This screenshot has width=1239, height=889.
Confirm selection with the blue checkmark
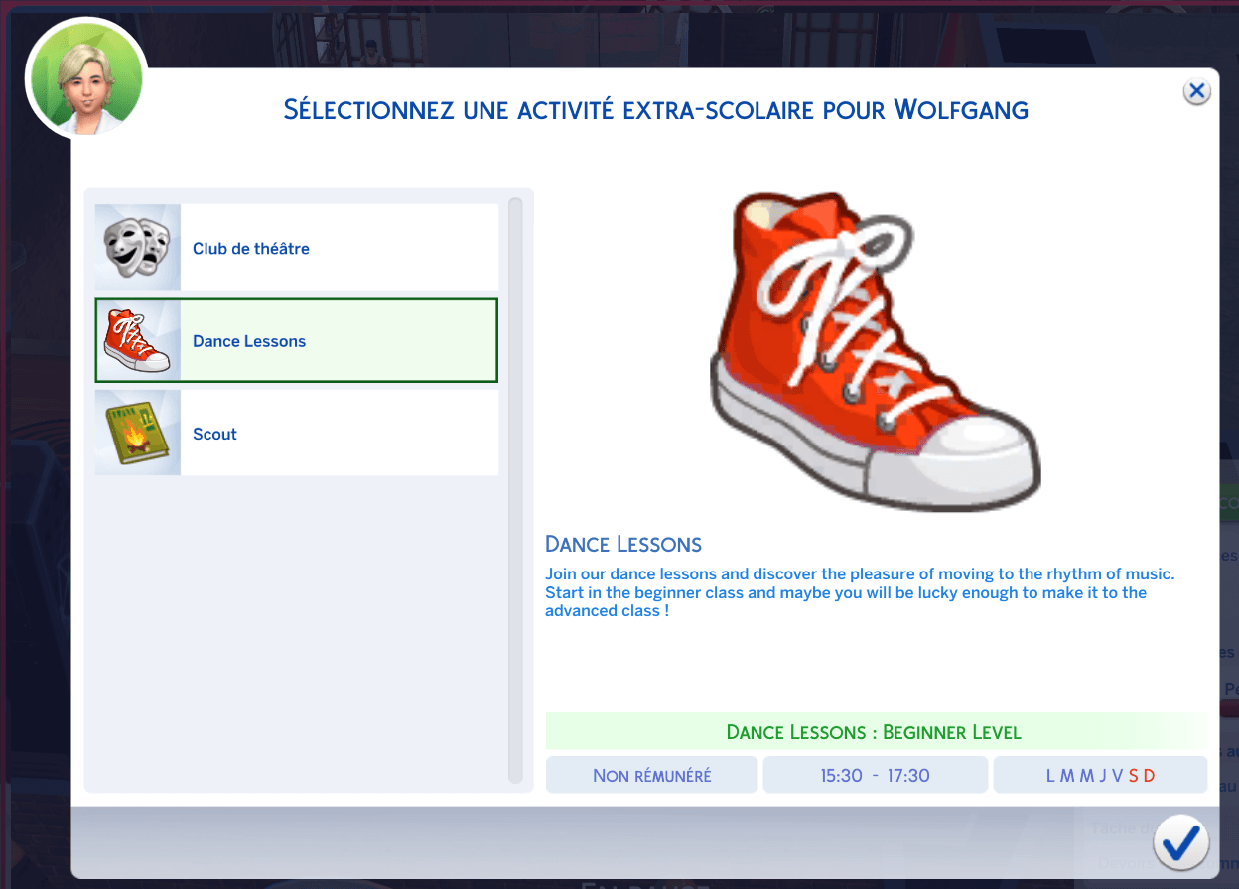(x=1180, y=843)
